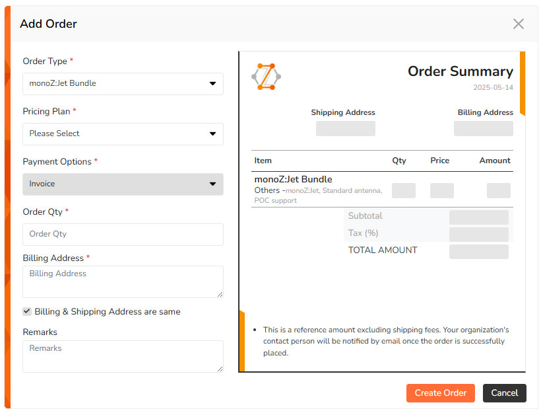Close the Add Order dialog

coord(518,24)
